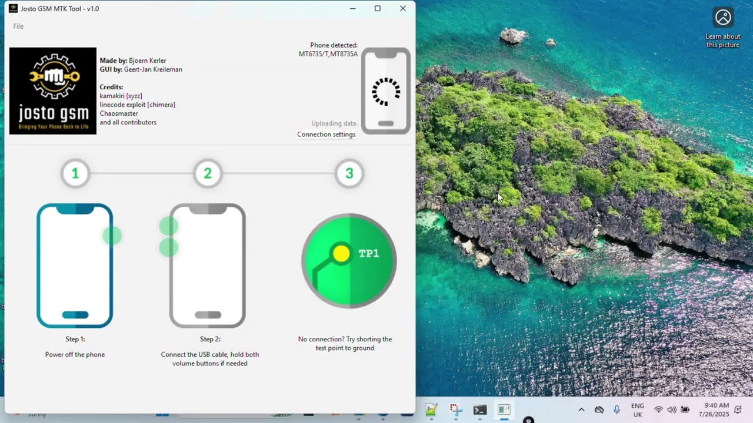Open Connection settings
753x423 pixels.
click(x=326, y=135)
